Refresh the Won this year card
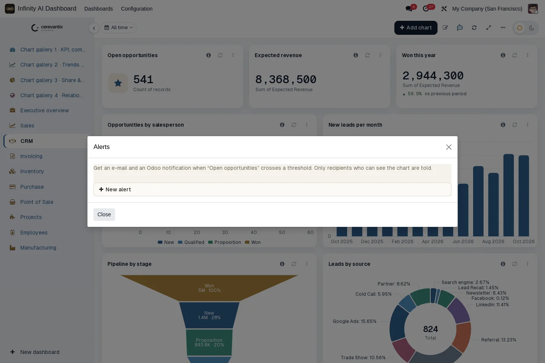Image resolution: width=545 pixels, height=363 pixels. point(515,55)
